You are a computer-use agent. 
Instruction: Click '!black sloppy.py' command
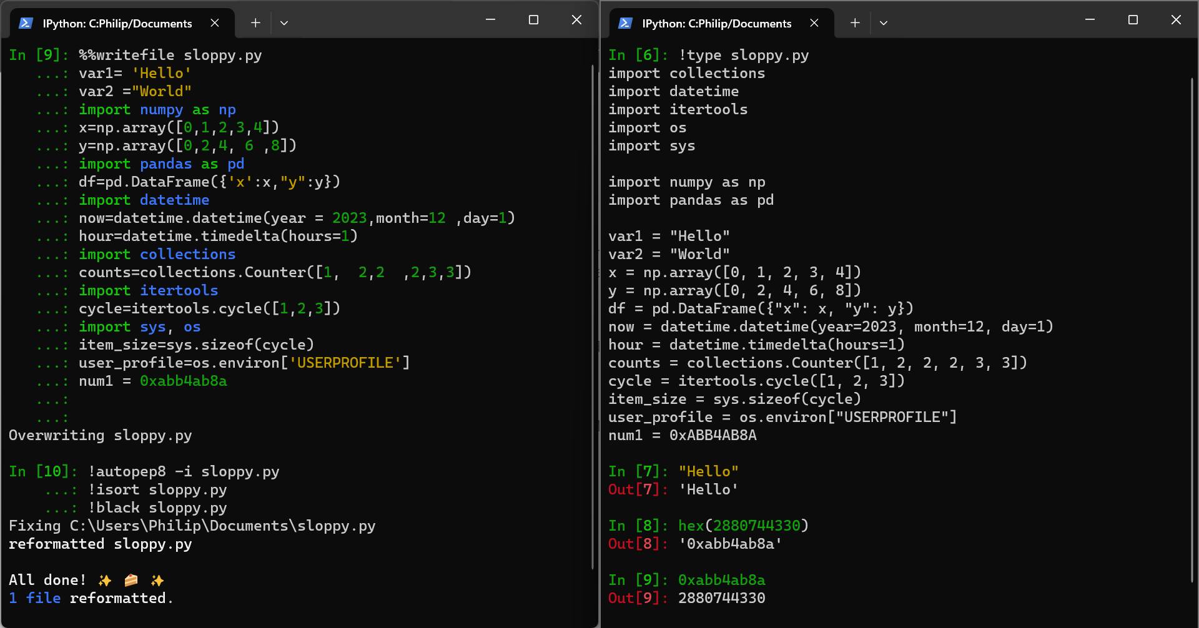[x=157, y=508]
